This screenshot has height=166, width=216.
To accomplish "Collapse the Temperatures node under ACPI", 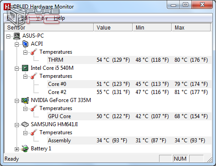I will click(25, 52).
